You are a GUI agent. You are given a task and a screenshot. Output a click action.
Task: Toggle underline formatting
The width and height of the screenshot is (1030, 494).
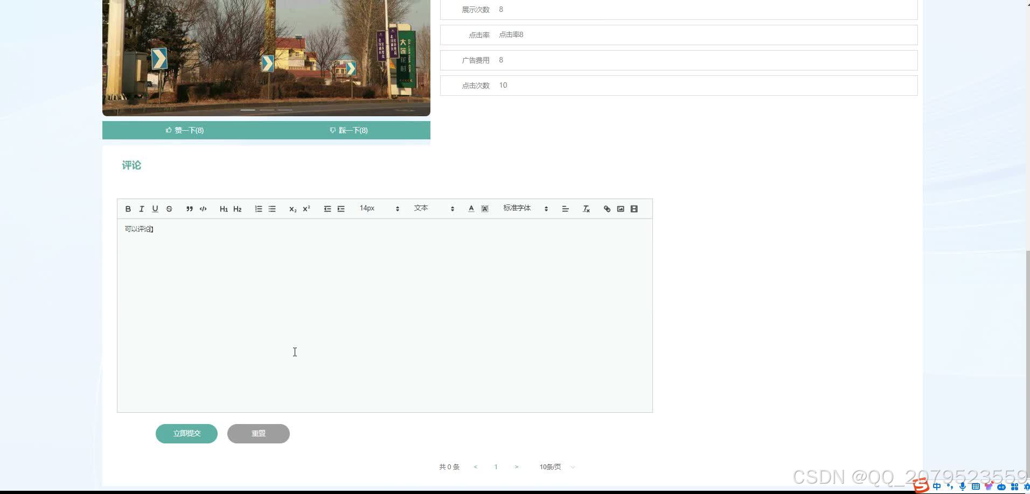click(x=155, y=209)
